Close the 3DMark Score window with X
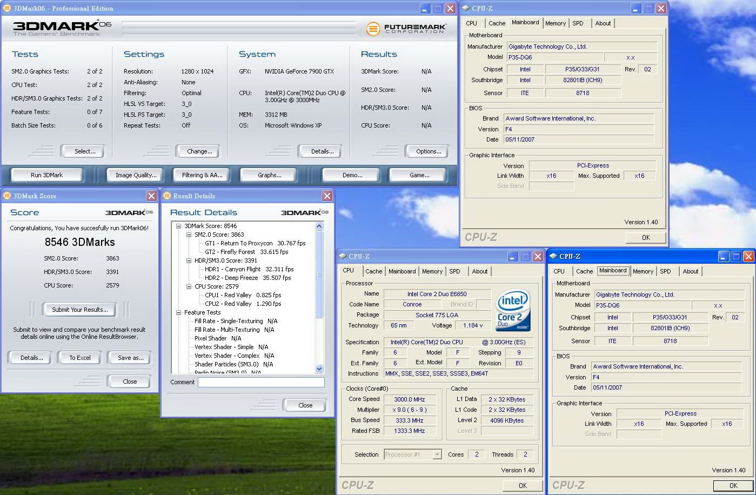This screenshot has width=756, height=495. point(151,196)
